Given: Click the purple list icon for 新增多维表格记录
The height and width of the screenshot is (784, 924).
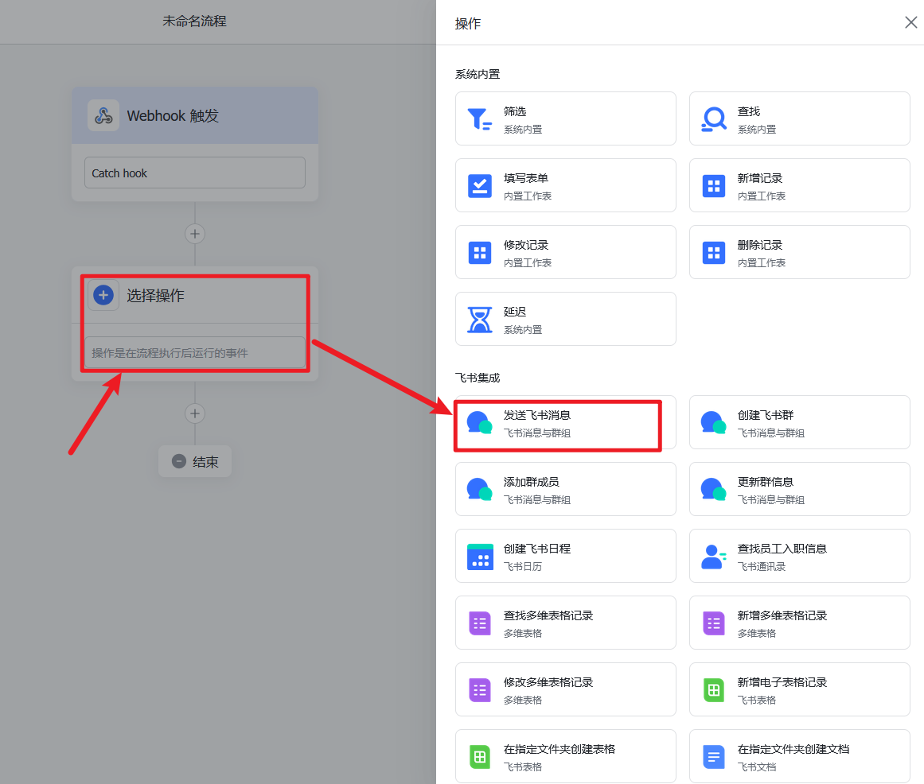Looking at the screenshot, I should 714,623.
